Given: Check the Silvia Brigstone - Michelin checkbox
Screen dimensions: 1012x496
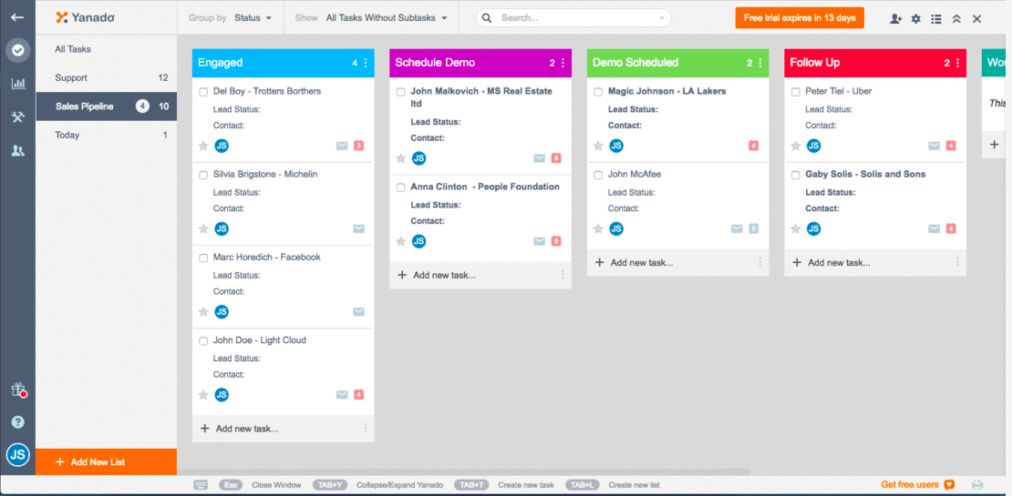Looking at the screenshot, I should 203,176.
